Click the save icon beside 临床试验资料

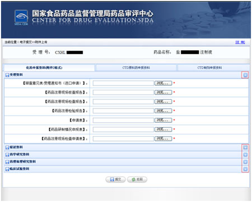coord(7,169)
